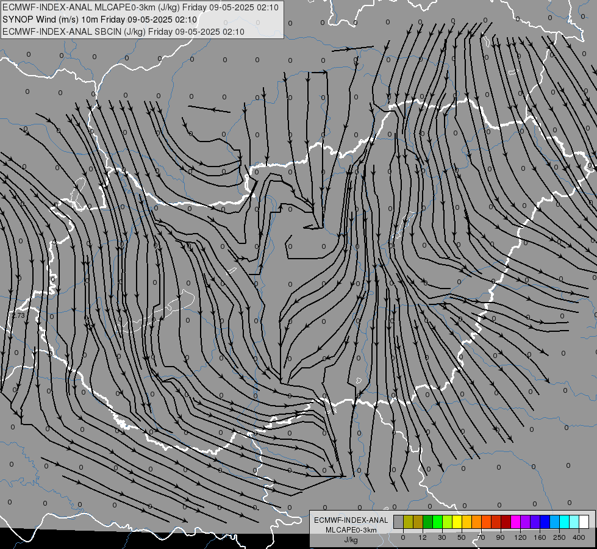The image size is (597, 549).
Task: Pick the white legend swatch
Action: pyautogui.click(x=584, y=522)
